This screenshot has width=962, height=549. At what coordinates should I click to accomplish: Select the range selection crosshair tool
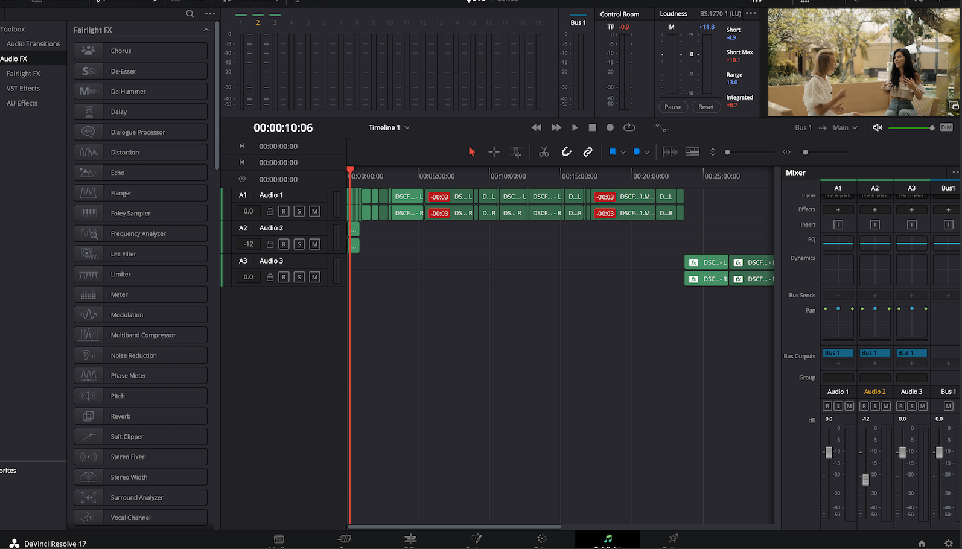coord(494,152)
